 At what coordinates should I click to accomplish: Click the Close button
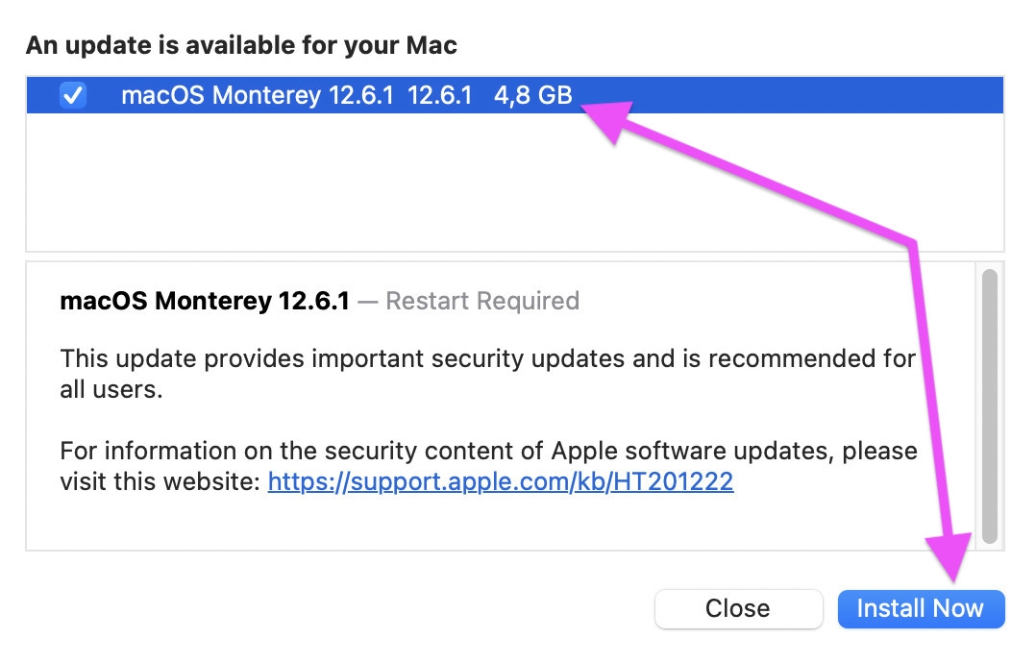point(738,607)
